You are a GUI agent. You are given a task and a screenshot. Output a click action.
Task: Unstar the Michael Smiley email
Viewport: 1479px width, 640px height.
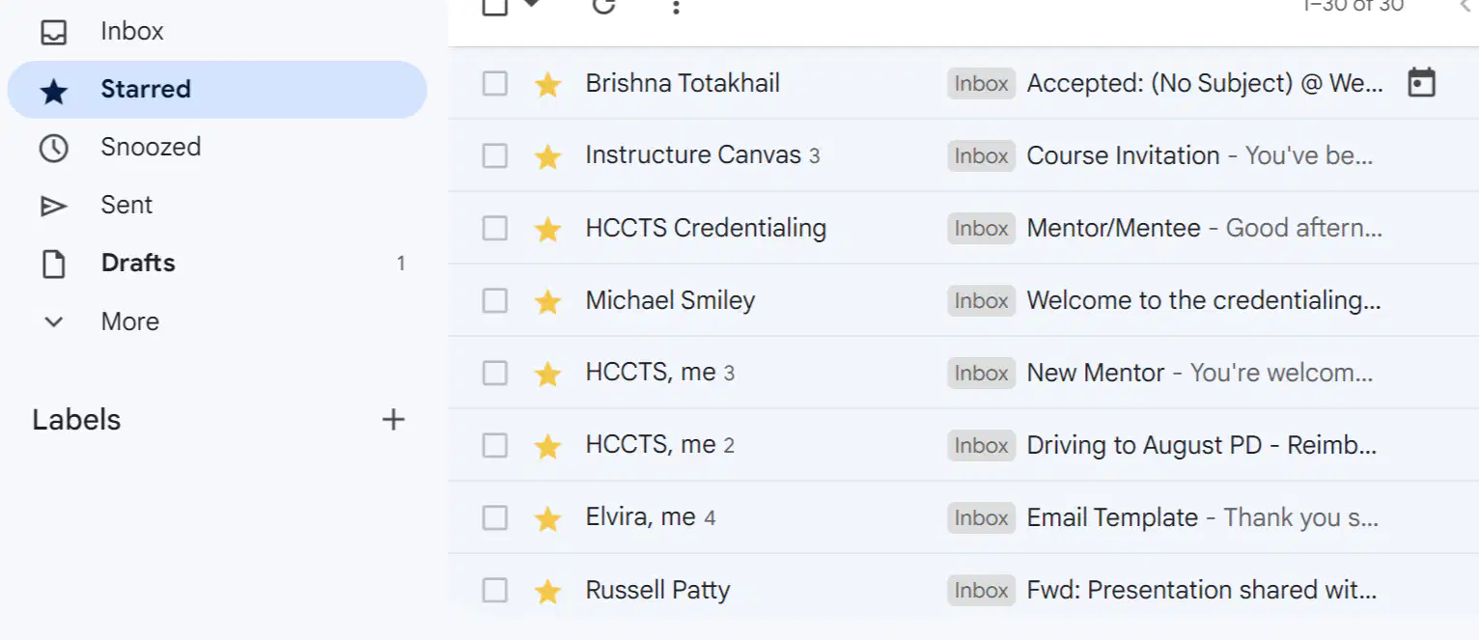[x=547, y=301]
